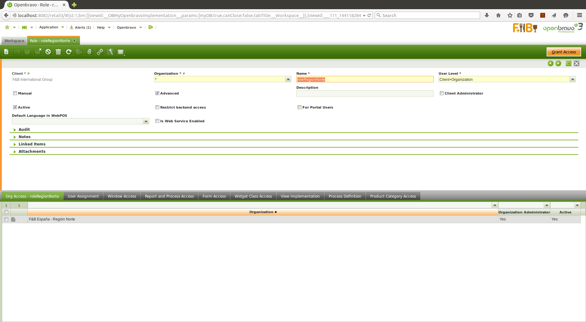This screenshot has height=322, width=586.
Task: Click the chain link icon in the toolbar
Action: pyautogui.click(x=100, y=52)
